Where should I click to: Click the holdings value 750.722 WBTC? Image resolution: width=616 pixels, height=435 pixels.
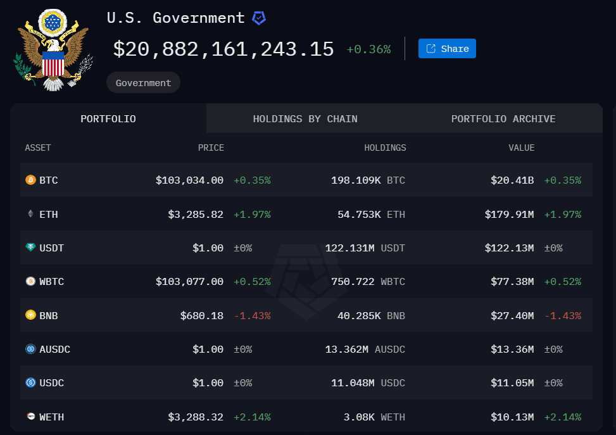(x=368, y=282)
